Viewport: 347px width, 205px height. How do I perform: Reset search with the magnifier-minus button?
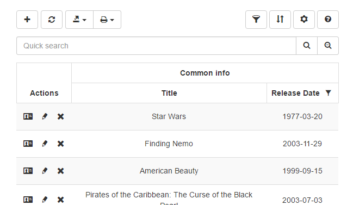pyautogui.click(x=328, y=46)
